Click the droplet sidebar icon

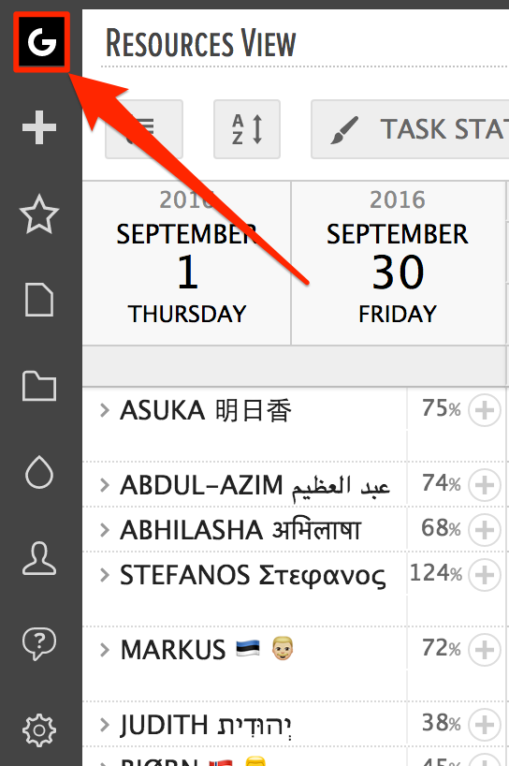(39, 472)
